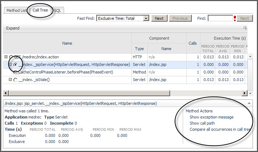Select radio button for GET /medrec/index.action
The image size is (258, 152).
pyautogui.click(x=10, y=57)
